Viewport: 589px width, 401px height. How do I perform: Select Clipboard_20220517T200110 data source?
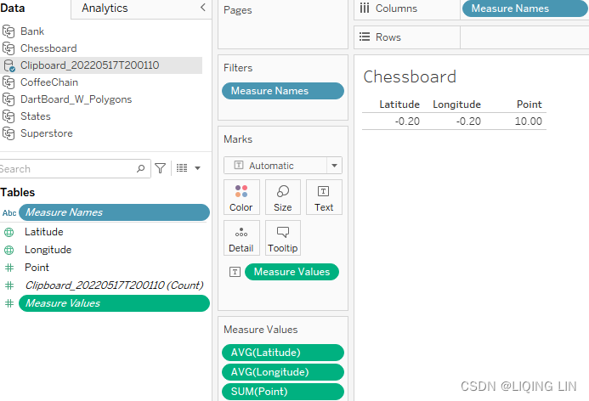click(x=89, y=65)
